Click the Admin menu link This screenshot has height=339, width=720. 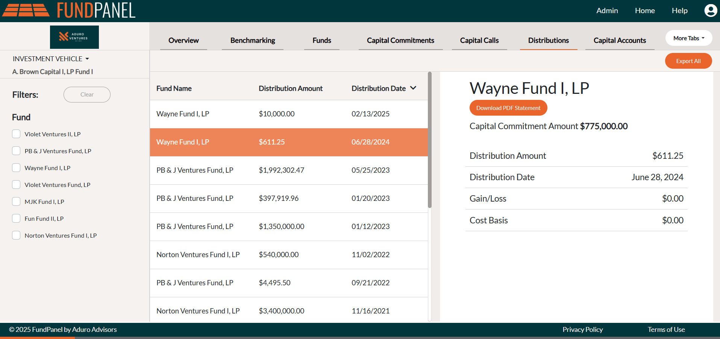point(607,11)
